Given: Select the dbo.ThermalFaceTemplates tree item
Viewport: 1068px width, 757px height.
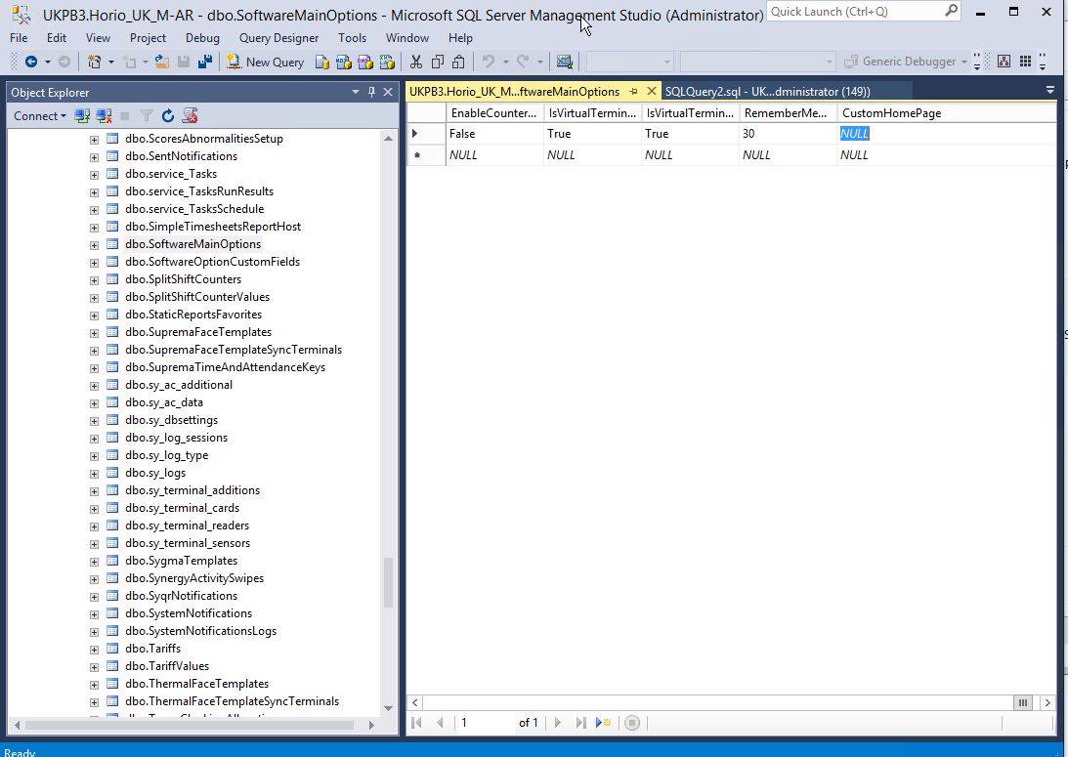Looking at the screenshot, I should coord(196,684).
